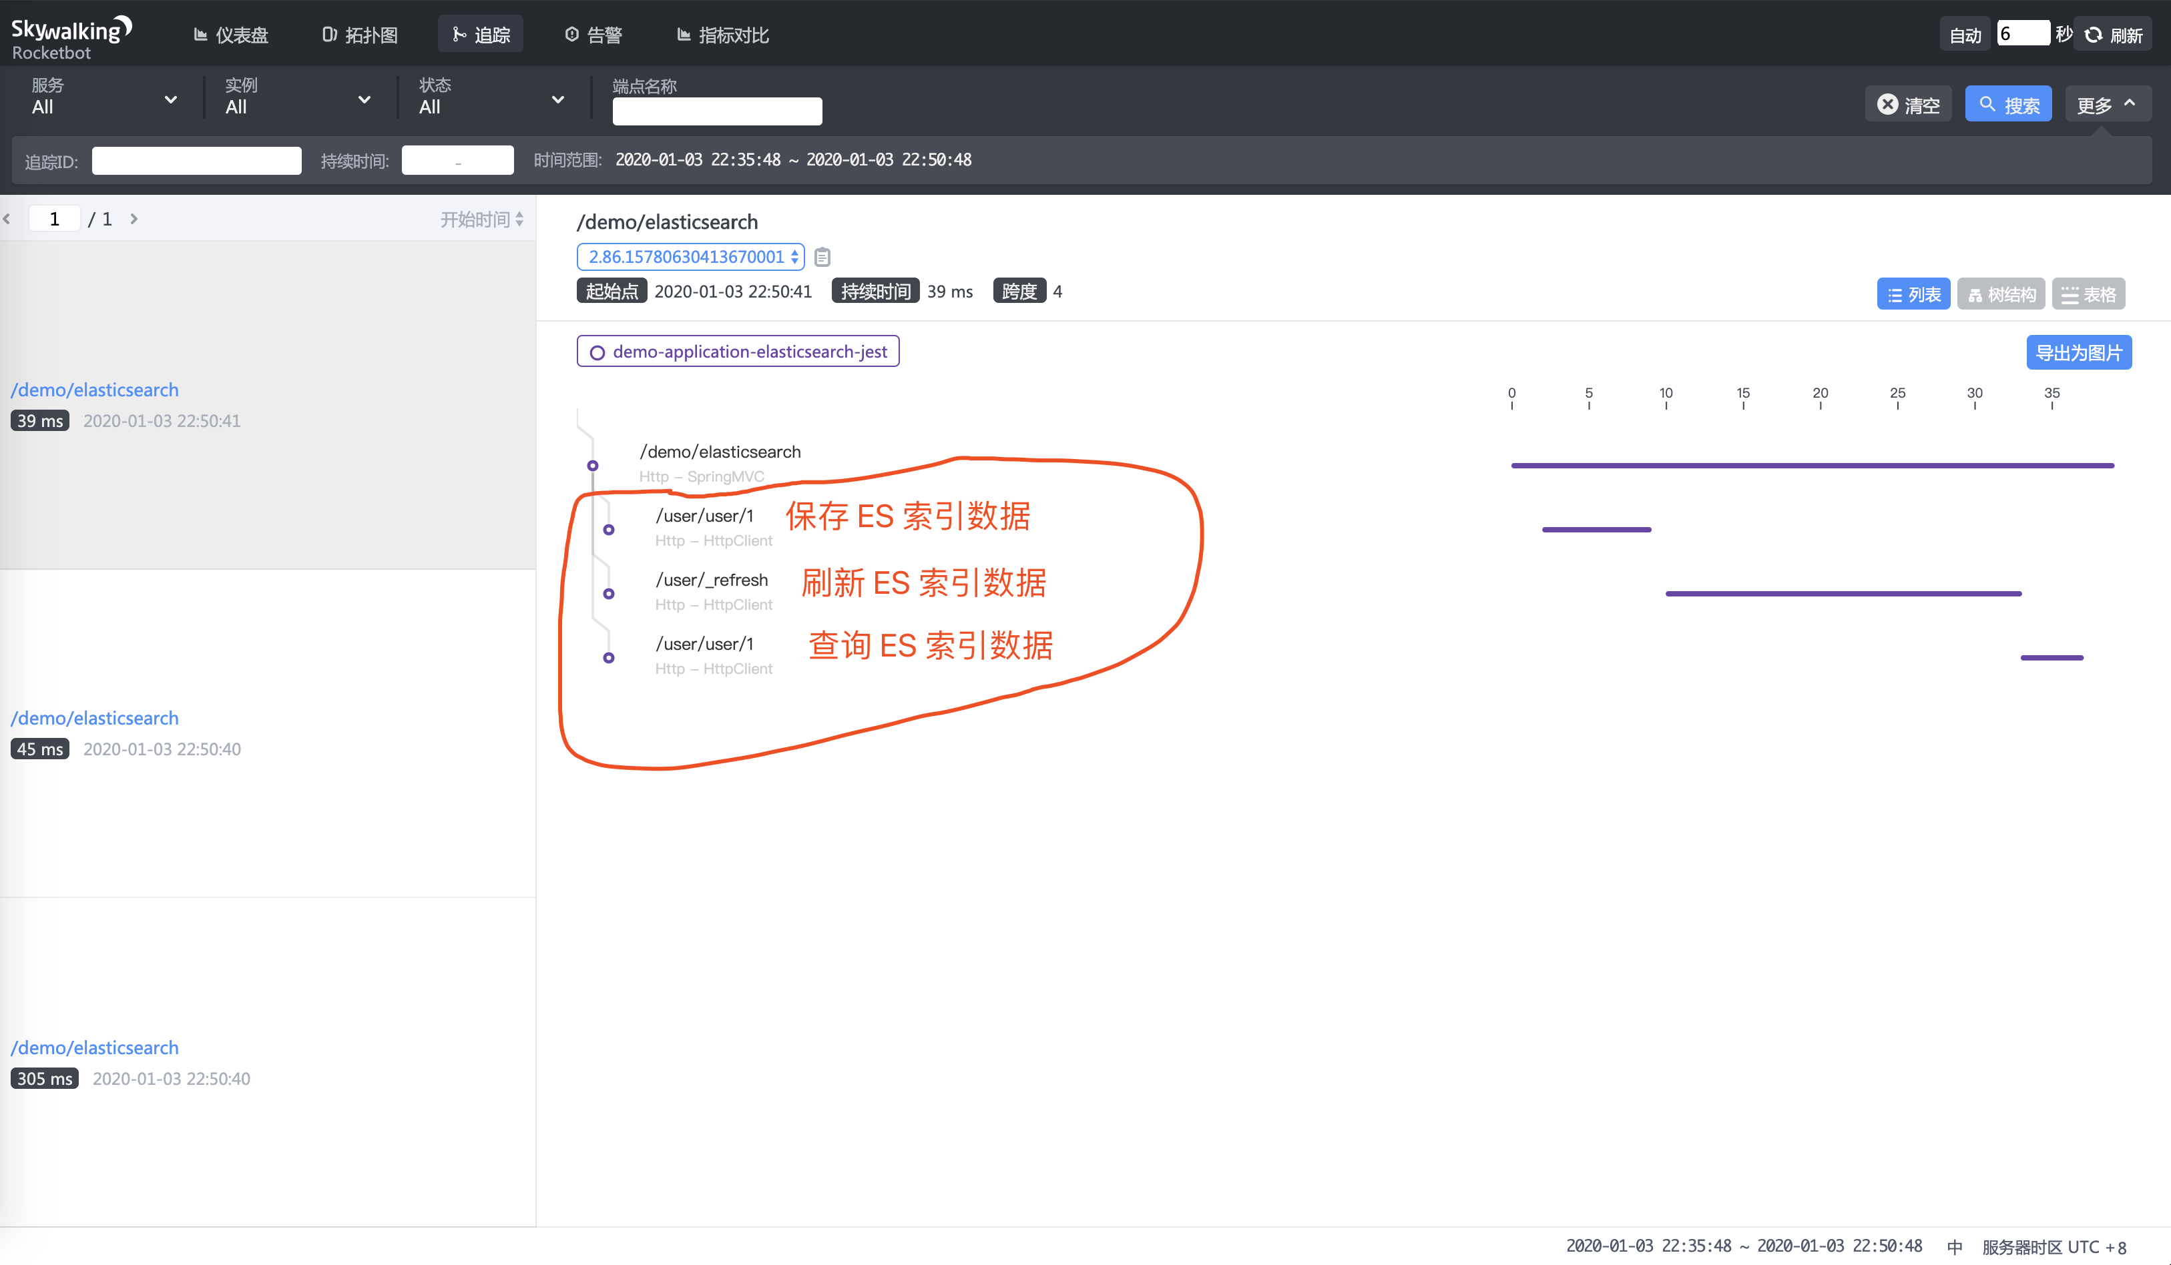Image resolution: width=2171 pixels, height=1265 pixels.
Task: Click the /user/_refresh span duration bar
Action: click(1843, 594)
